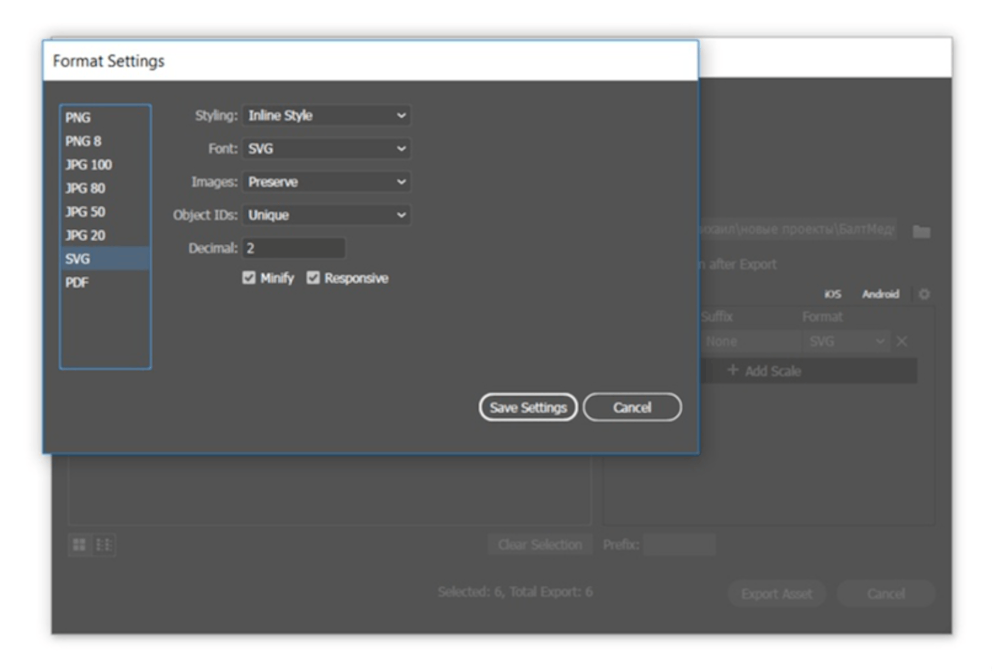Screen dimensions: 993x672
Task: Switch to the Android tab
Action: point(880,294)
